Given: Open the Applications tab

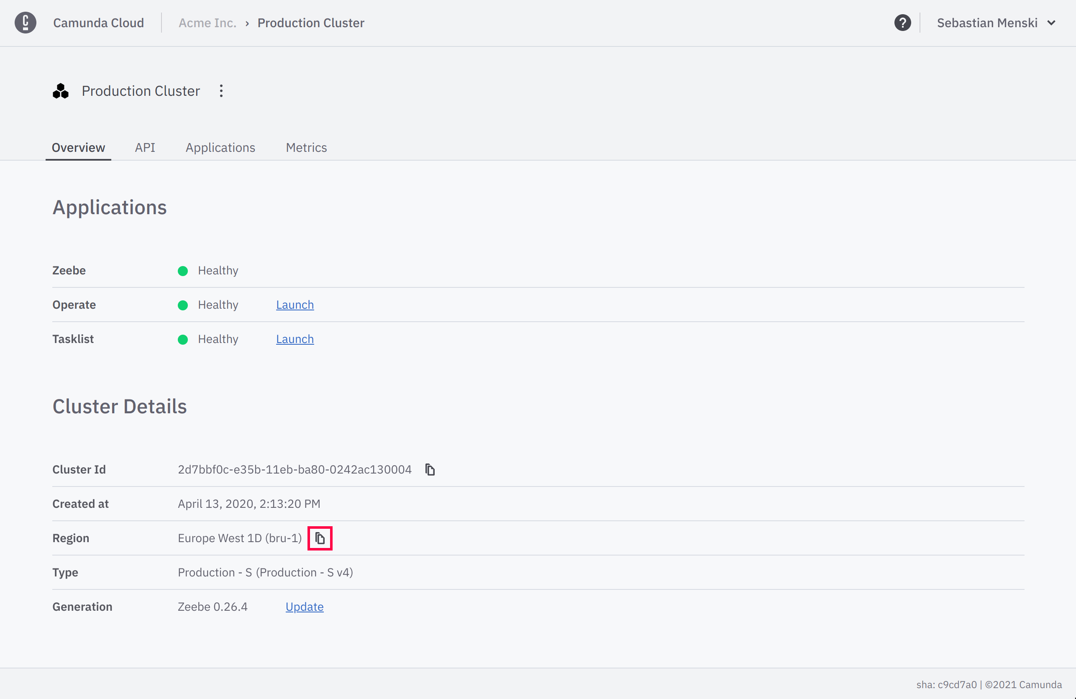Looking at the screenshot, I should click(220, 147).
